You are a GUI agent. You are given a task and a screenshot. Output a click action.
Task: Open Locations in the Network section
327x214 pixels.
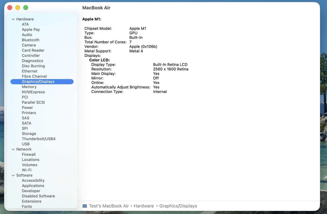(31, 160)
